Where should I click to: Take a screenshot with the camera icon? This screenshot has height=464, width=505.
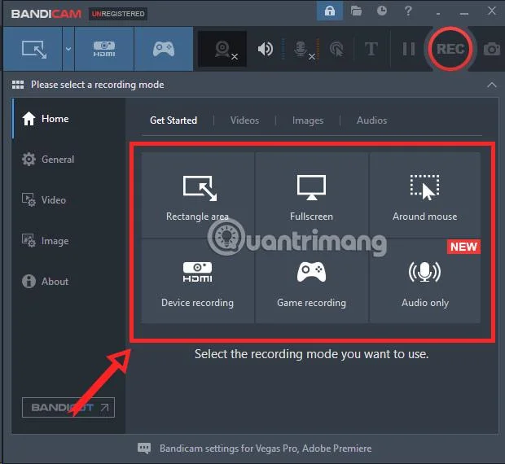(492, 49)
